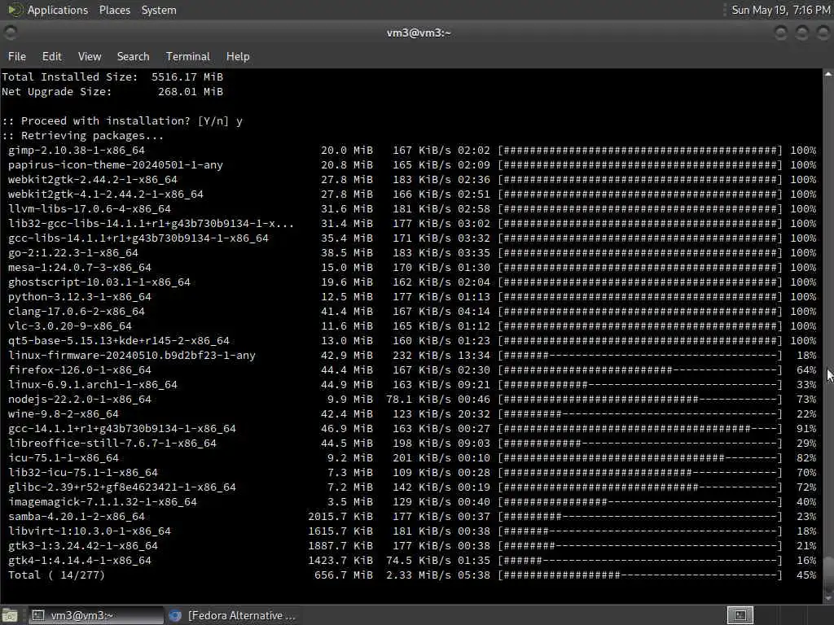Click the window menu icon in title bar

click(10, 33)
